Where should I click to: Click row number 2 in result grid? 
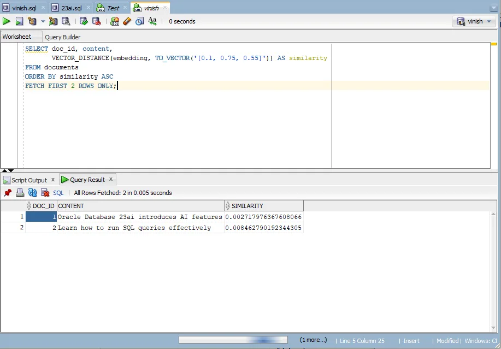[x=13, y=228]
